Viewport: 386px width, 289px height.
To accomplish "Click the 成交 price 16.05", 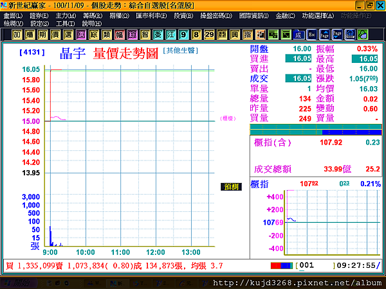I will [299, 78].
